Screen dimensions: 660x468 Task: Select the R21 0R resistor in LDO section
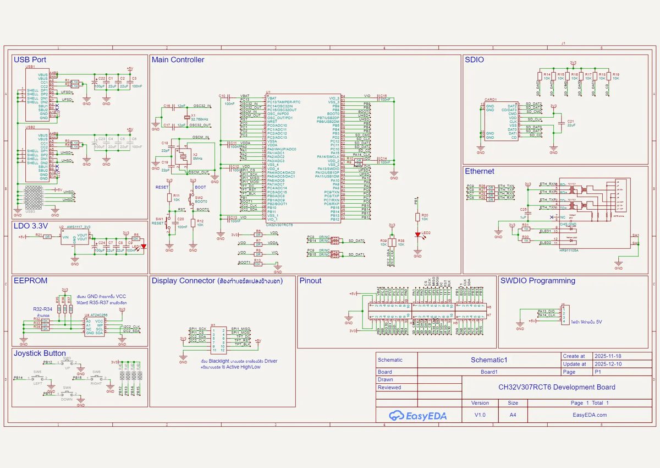[x=47, y=237]
